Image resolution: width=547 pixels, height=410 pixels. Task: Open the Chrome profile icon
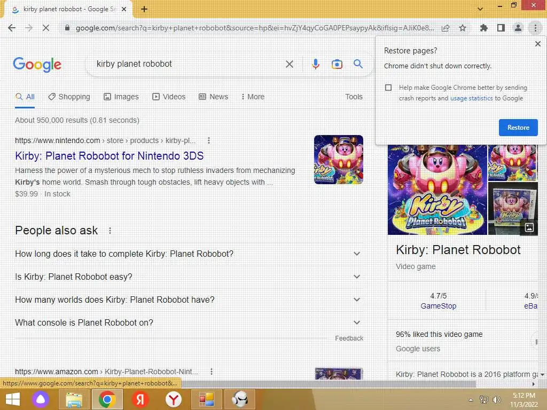tap(518, 28)
